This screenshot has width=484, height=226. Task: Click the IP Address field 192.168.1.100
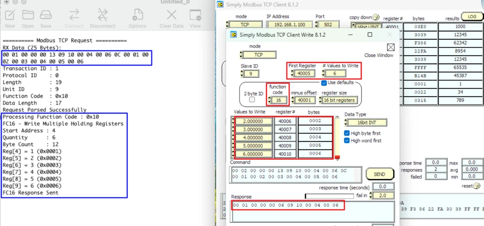click(x=290, y=25)
